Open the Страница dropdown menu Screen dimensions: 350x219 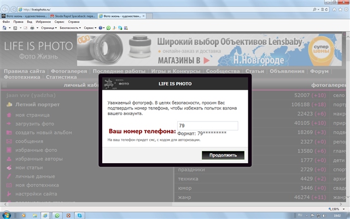[48, 27]
